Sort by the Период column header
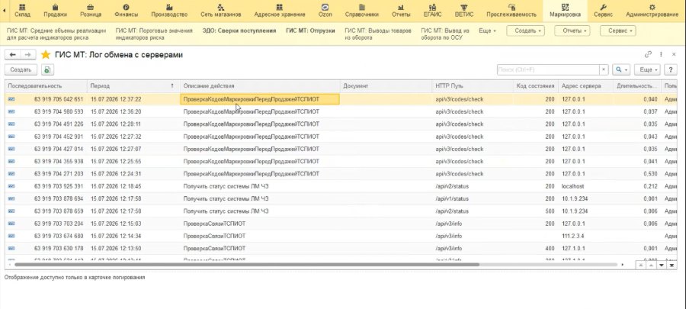Image resolution: width=686 pixels, height=309 pixels. pos(131,86)
